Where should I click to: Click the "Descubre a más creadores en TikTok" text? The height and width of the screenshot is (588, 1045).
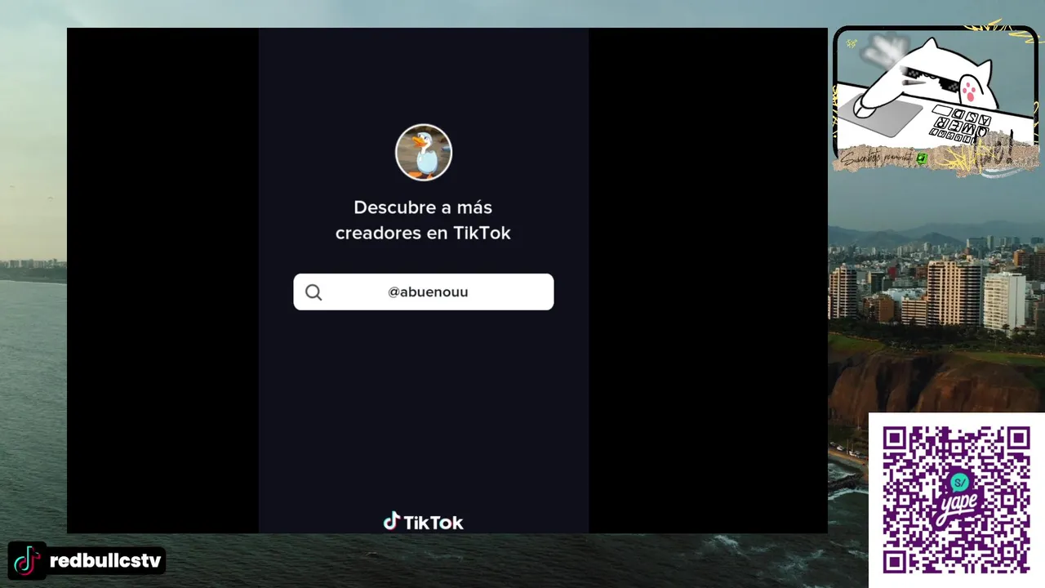(423, 220)
